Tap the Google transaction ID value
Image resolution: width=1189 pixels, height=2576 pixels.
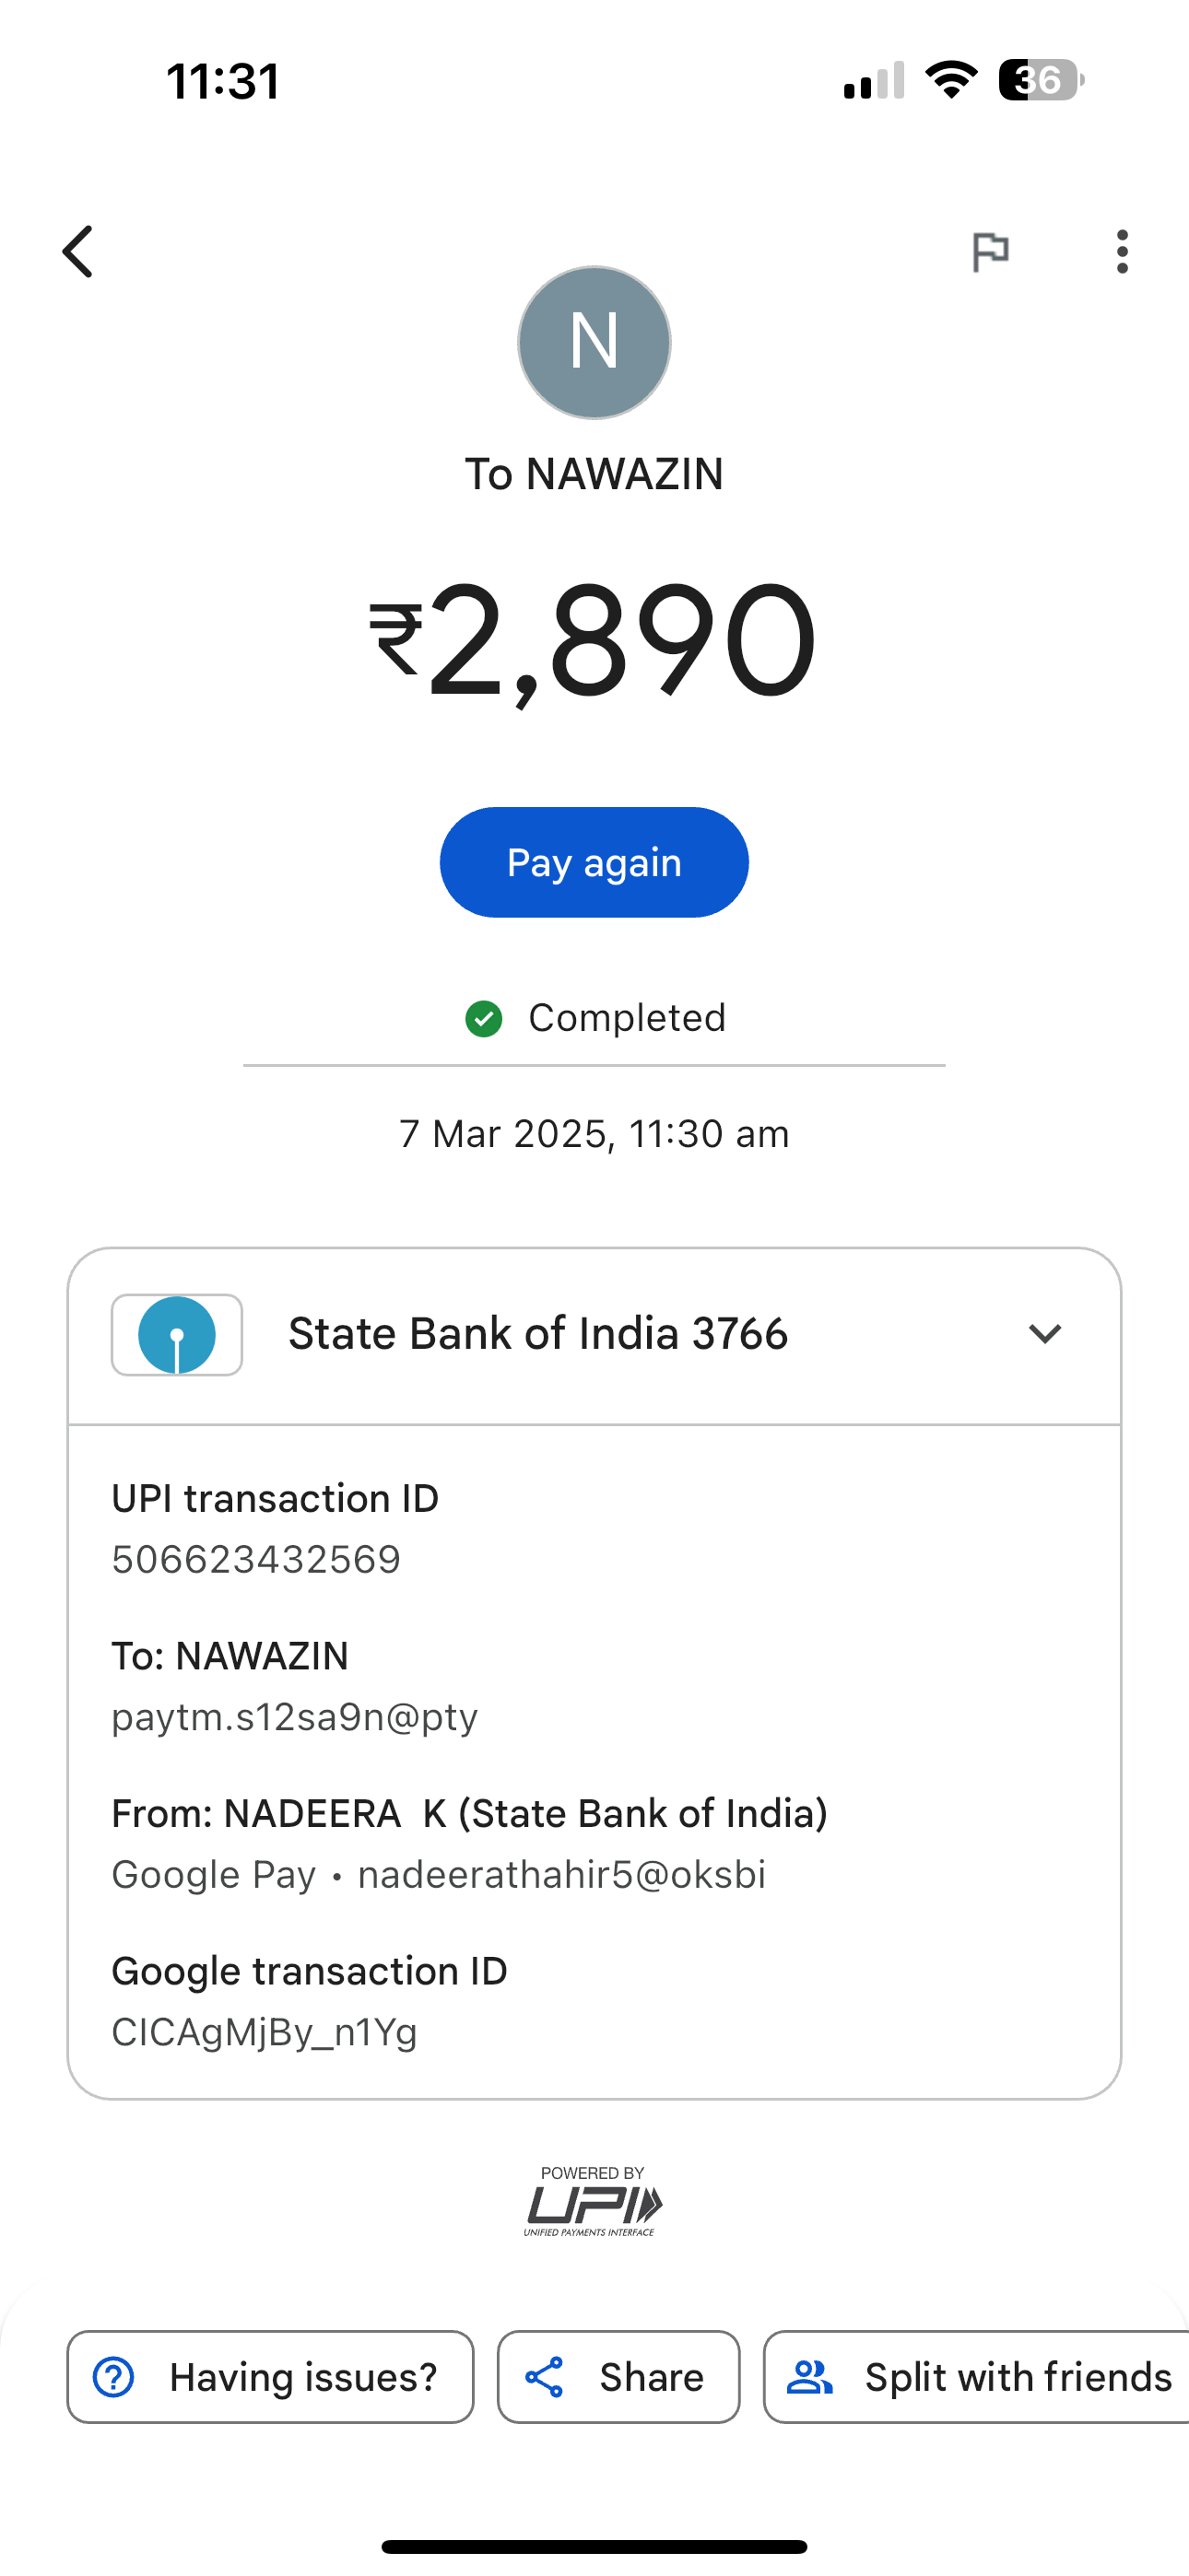265,2032
